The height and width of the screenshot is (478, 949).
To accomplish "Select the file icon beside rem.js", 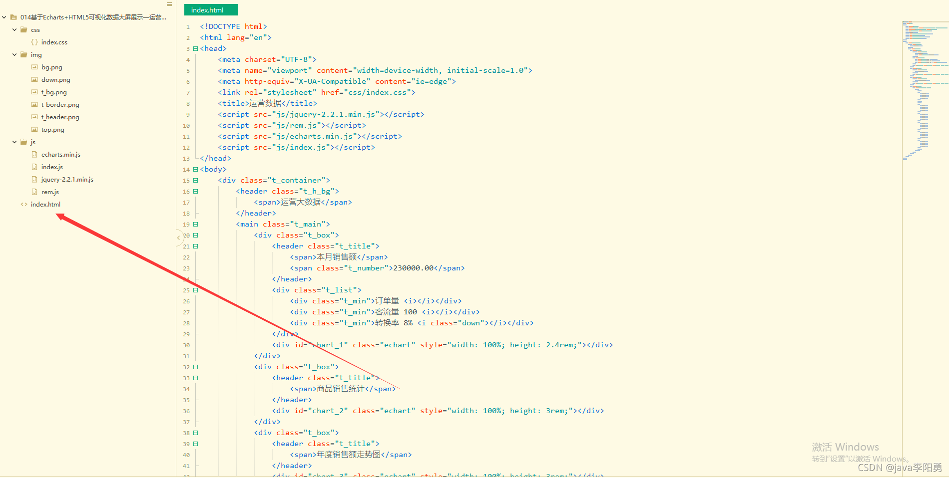I will [34, 192].
